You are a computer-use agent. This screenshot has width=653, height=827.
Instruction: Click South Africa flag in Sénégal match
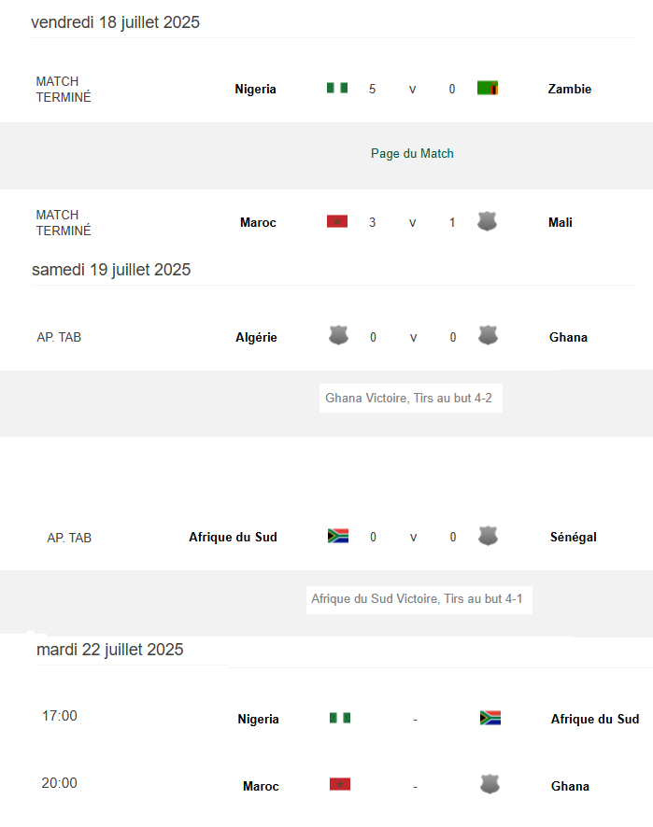(338, 536)
